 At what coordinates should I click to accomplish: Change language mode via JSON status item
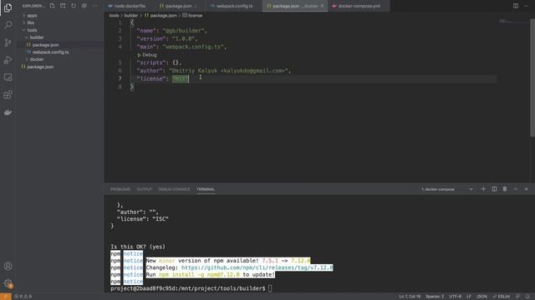(x=481, y=297)
